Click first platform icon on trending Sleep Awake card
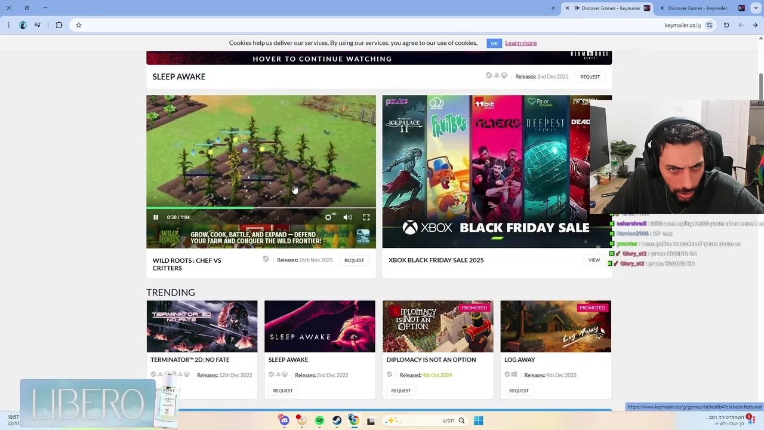 272,374
